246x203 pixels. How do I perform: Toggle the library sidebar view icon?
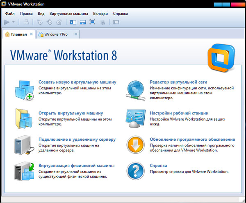click(73, 22)
